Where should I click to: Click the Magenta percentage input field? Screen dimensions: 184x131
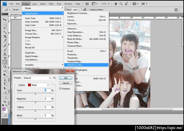[47, 99]
